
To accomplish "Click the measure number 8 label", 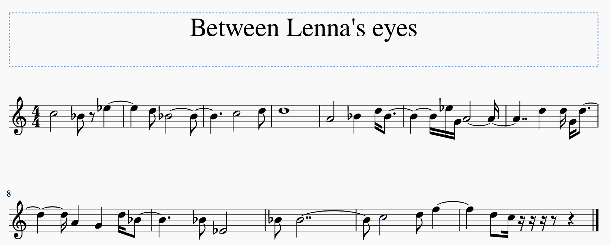I will pyautogui.click(x=9, y=194).
